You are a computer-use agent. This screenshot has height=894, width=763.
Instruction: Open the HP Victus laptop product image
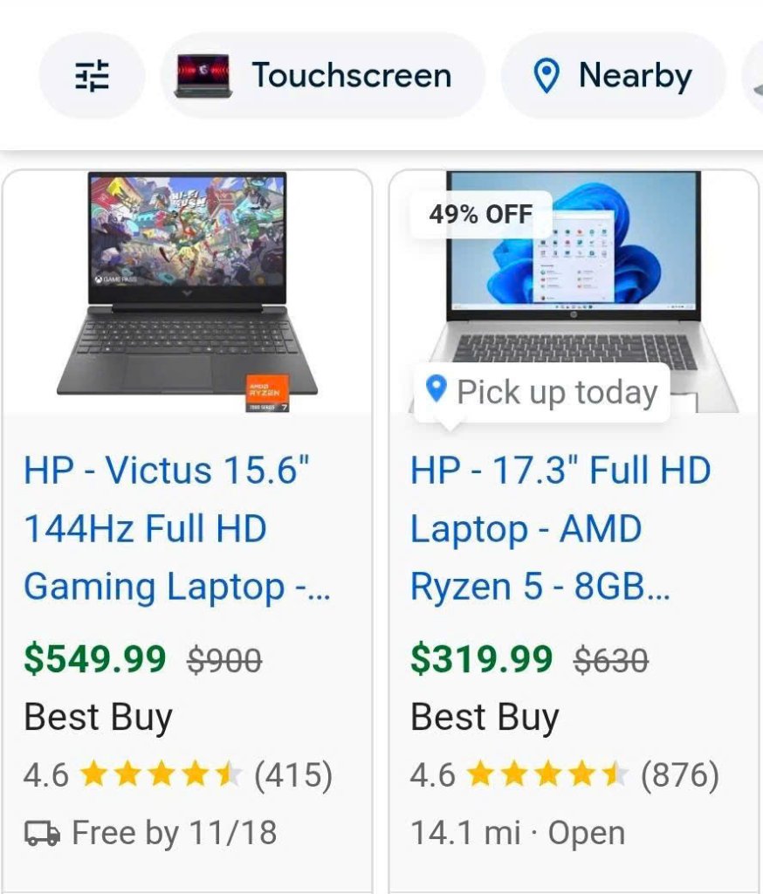point(187,292)
